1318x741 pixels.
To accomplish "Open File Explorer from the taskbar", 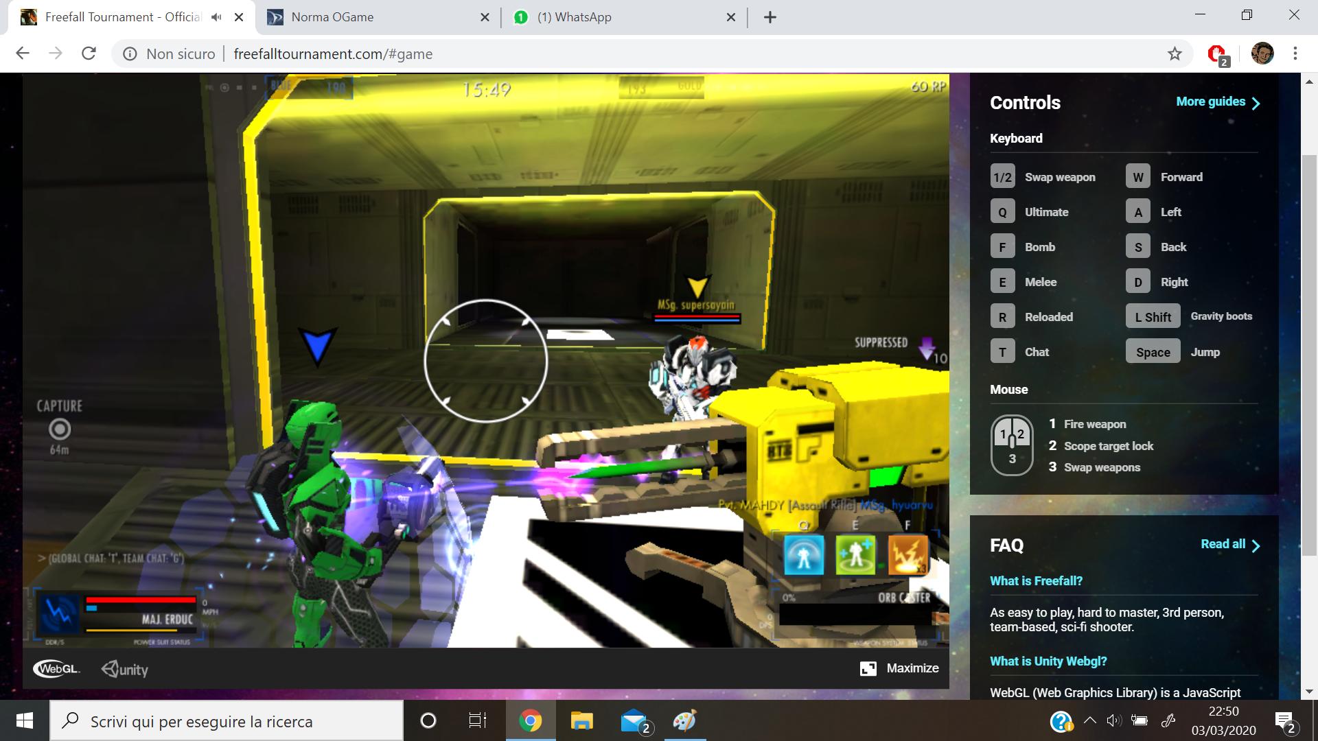I will [581, 721].
